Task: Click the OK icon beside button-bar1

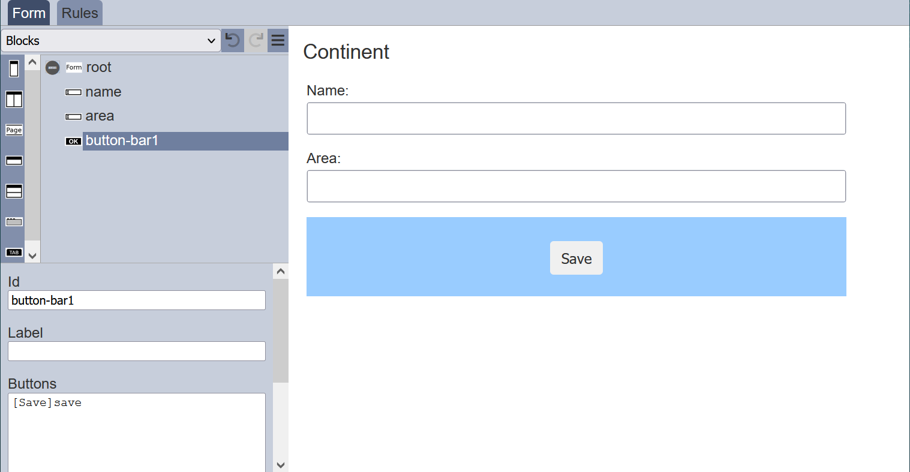Action: click(x=73, y=142)
